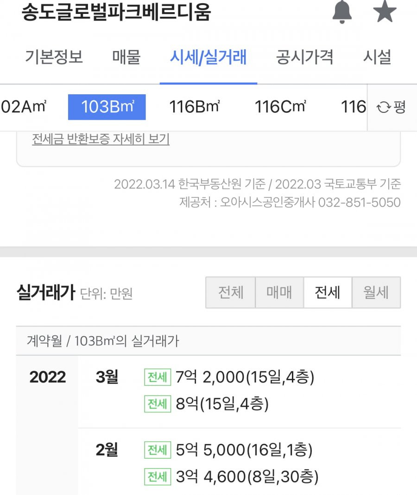Open the 기본정보 tab
This screenshot has width=417, height=495.
click(x=54, y=57)
